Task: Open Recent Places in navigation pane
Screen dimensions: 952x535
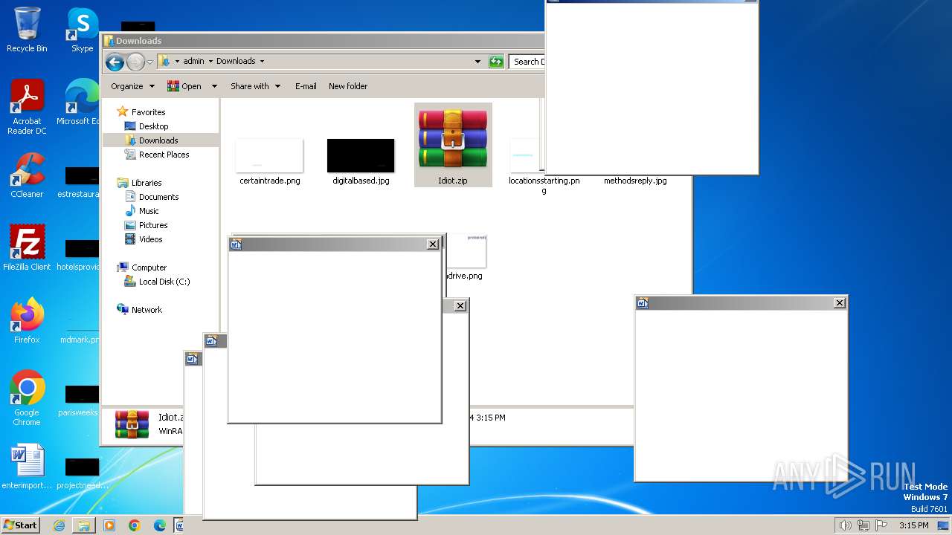Action: 164,155
